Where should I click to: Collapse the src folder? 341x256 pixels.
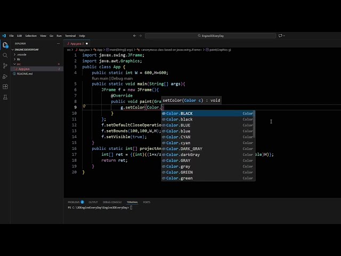point(19,64)
